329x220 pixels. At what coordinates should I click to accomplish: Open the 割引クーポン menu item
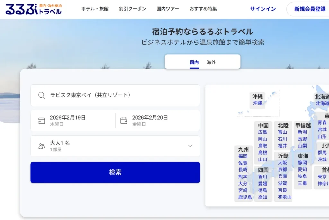tap(132, 9)
